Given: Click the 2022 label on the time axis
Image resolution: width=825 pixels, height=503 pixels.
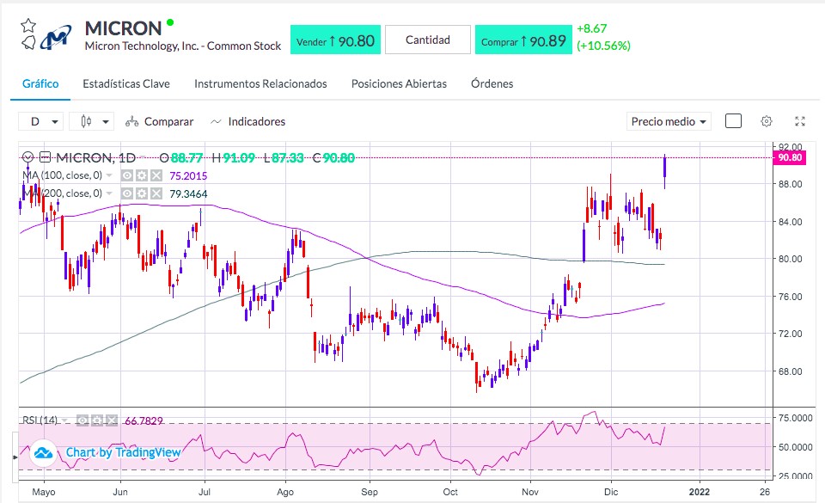Looking at the screenshot, I should [699, 492].
